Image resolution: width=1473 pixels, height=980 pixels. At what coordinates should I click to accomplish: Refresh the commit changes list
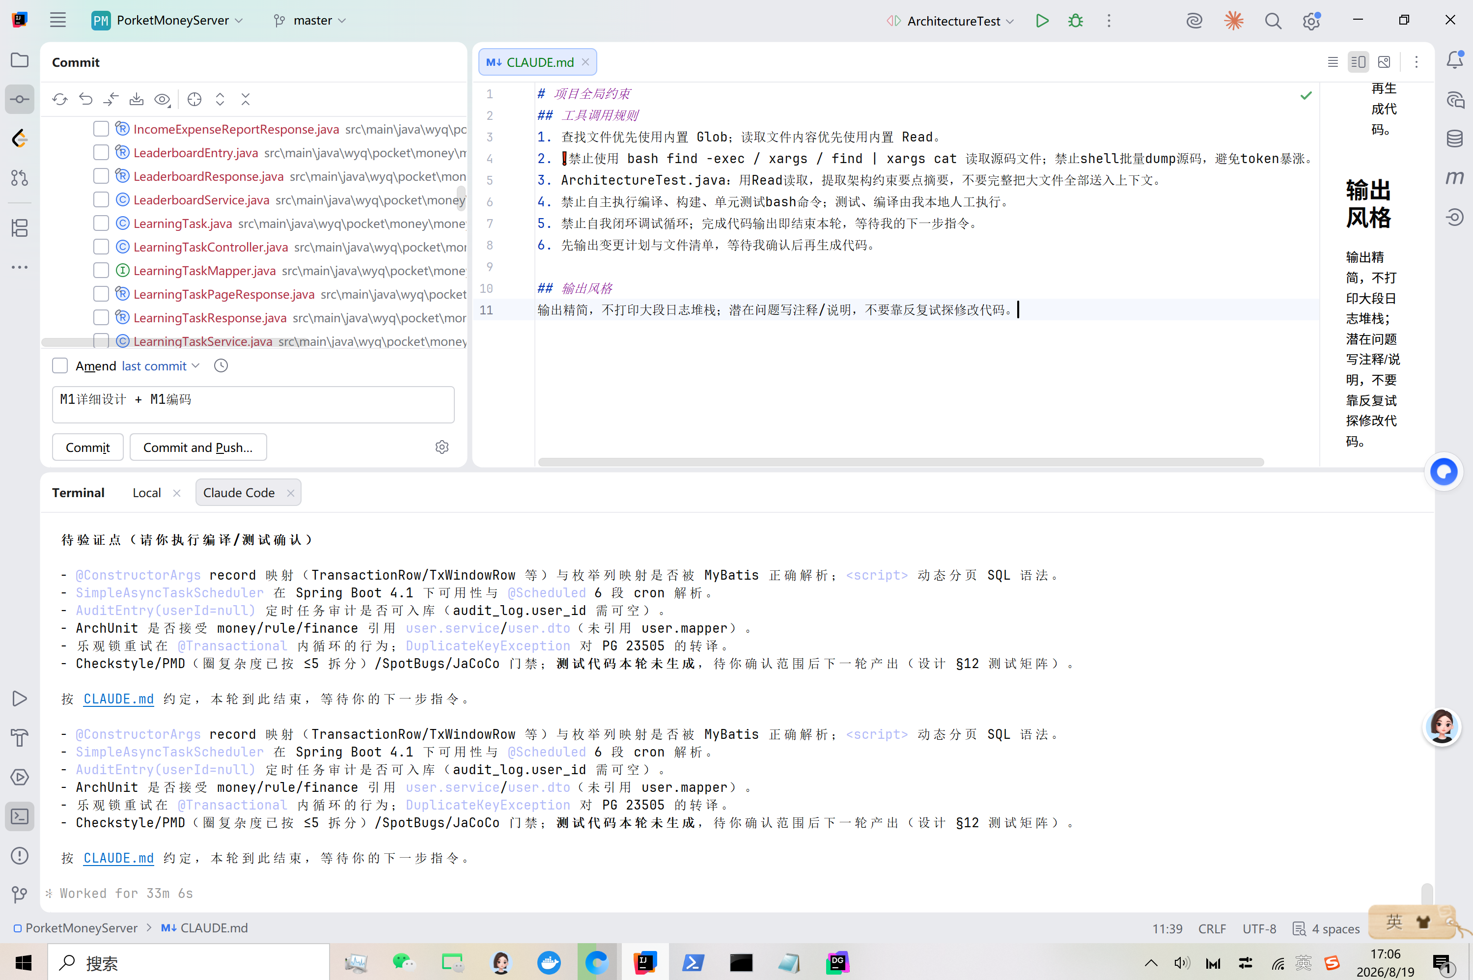click(x=60, y=99)
